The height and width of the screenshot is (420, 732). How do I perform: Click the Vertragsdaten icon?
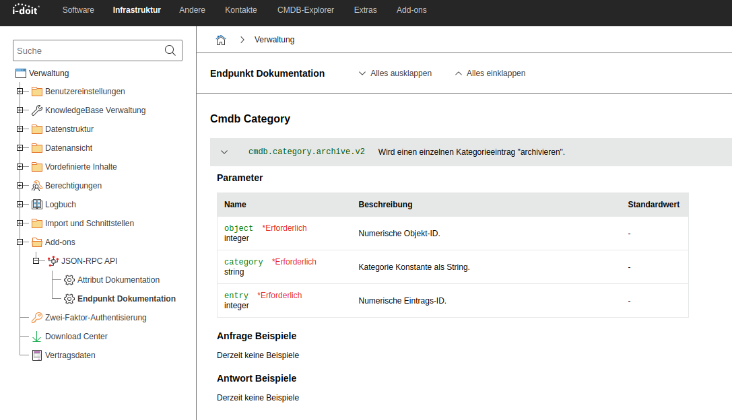click(37, 355)
